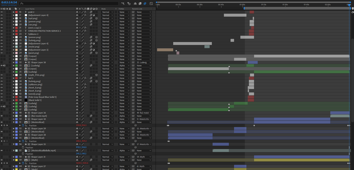Click motion blur switch on syd.png layer
This screenshot has height=170, width=354.
point(91,18)
